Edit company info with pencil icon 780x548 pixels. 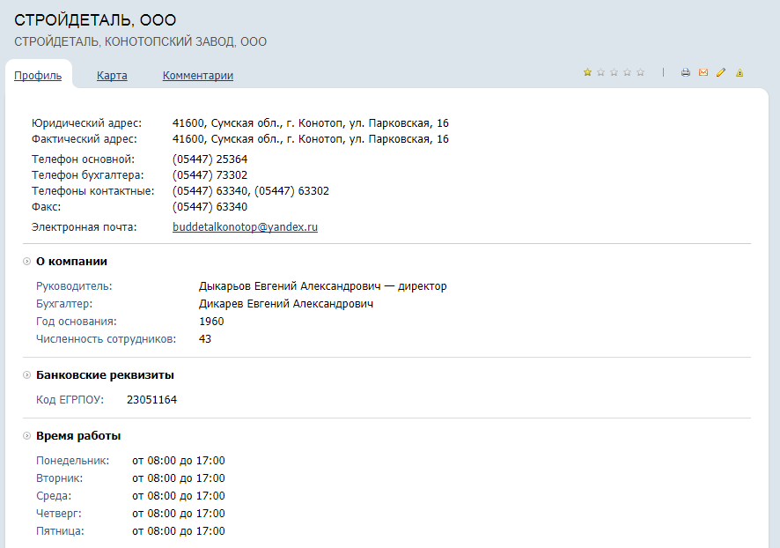[x=721, y=72]
